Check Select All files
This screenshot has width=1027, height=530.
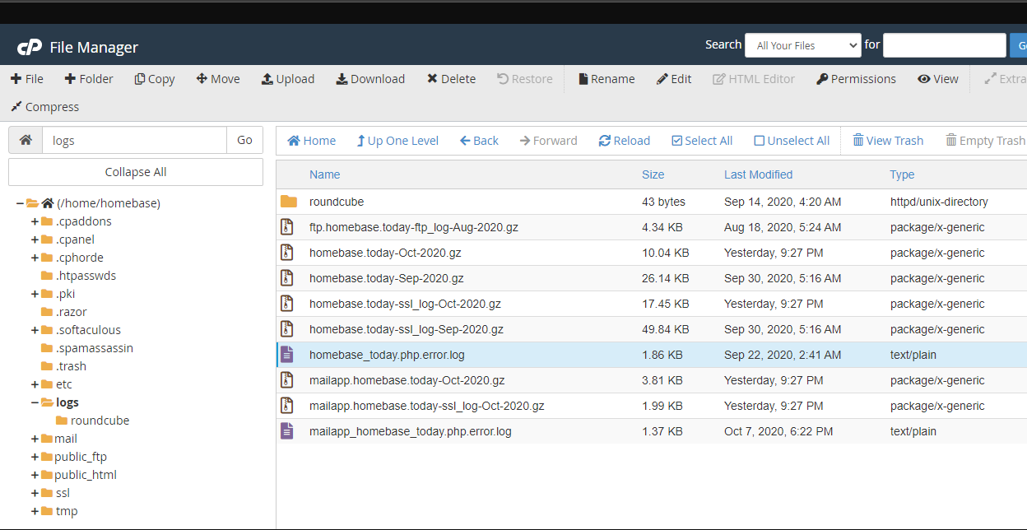702,141
